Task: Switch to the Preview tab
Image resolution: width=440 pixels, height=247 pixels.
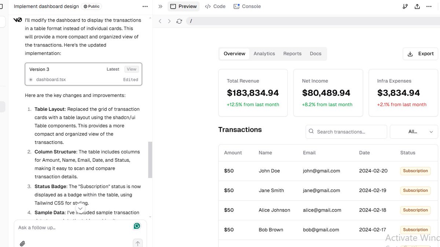Action: pyautogui.click(x=184, y=6)
